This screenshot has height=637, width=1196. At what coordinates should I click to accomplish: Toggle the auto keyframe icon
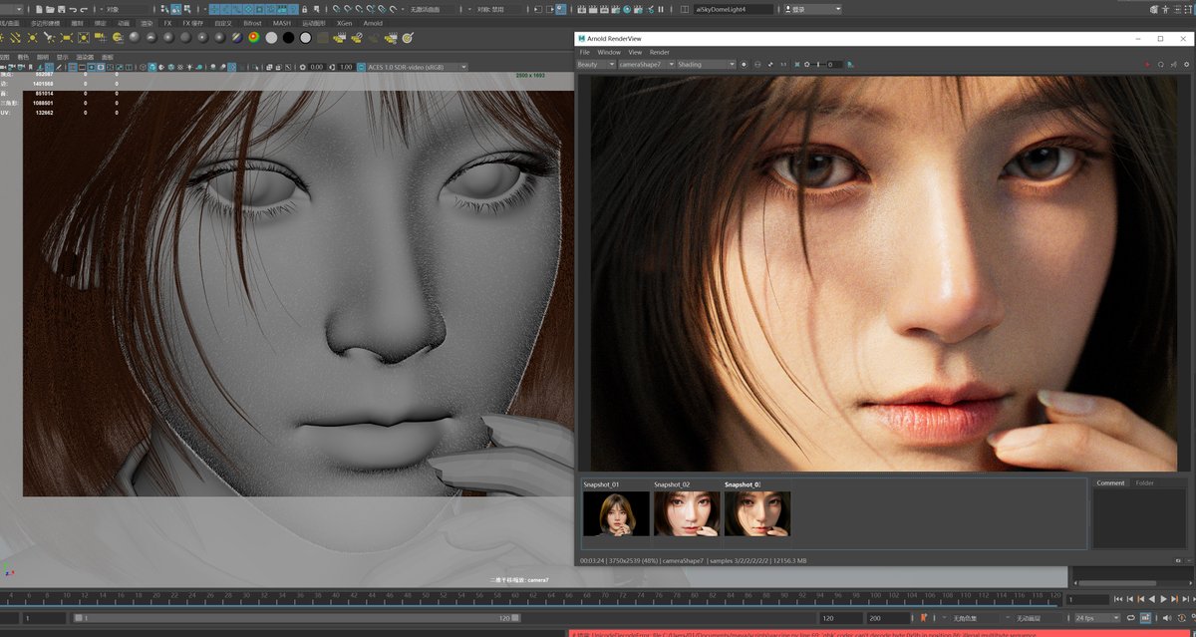1181,618
